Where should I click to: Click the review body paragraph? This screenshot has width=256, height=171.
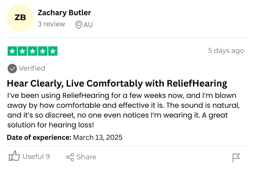click(124, 110)
